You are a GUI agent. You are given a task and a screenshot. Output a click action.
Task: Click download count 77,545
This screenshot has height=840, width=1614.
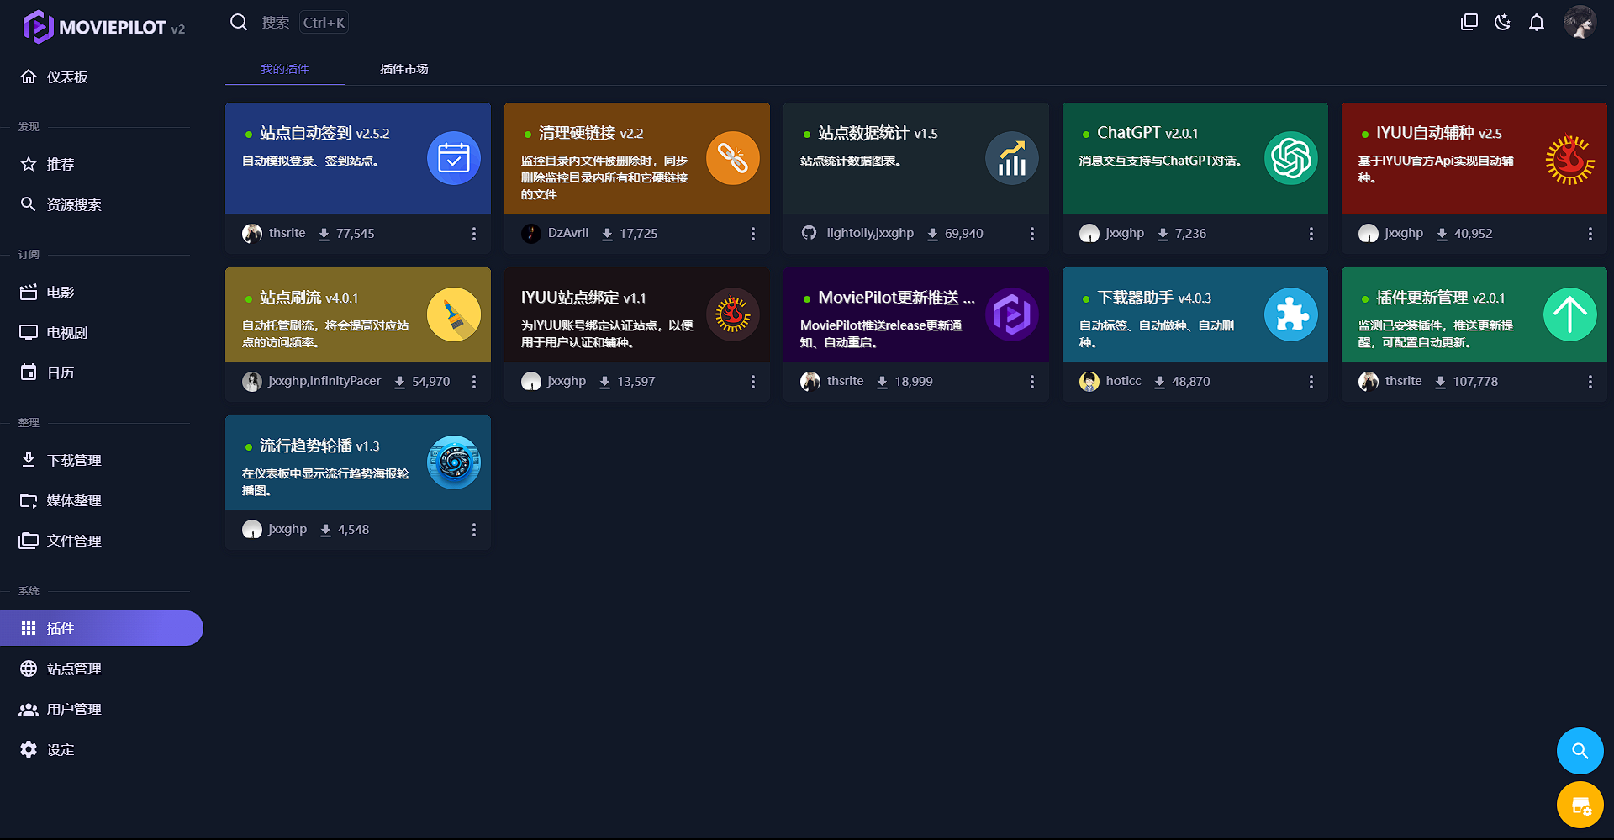point(356,234)
